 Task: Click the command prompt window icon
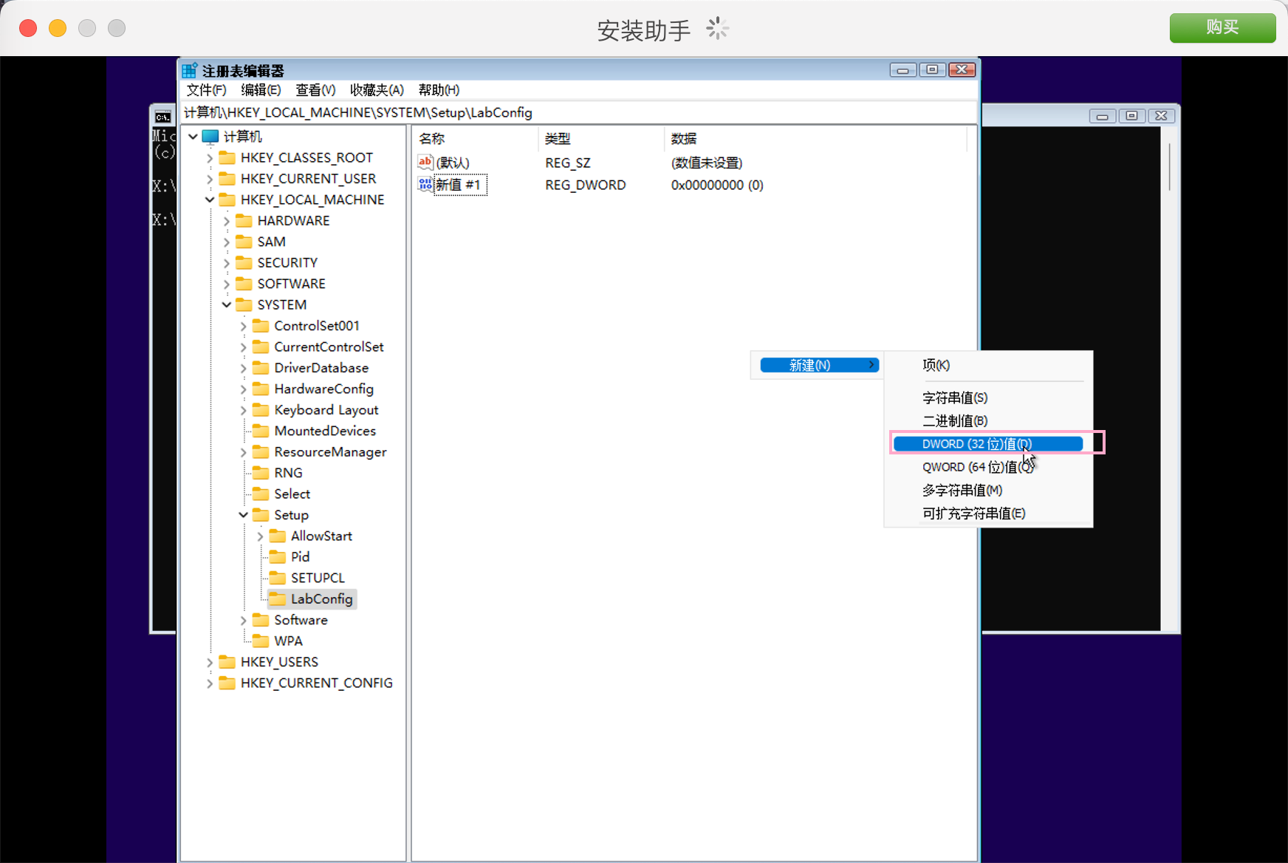click(163, 117)
